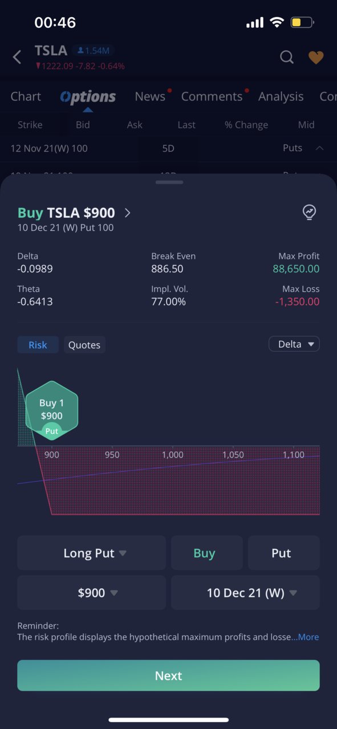Switch to the News tab
This screenshot has height=729, width=337.
tap(150, 96)
